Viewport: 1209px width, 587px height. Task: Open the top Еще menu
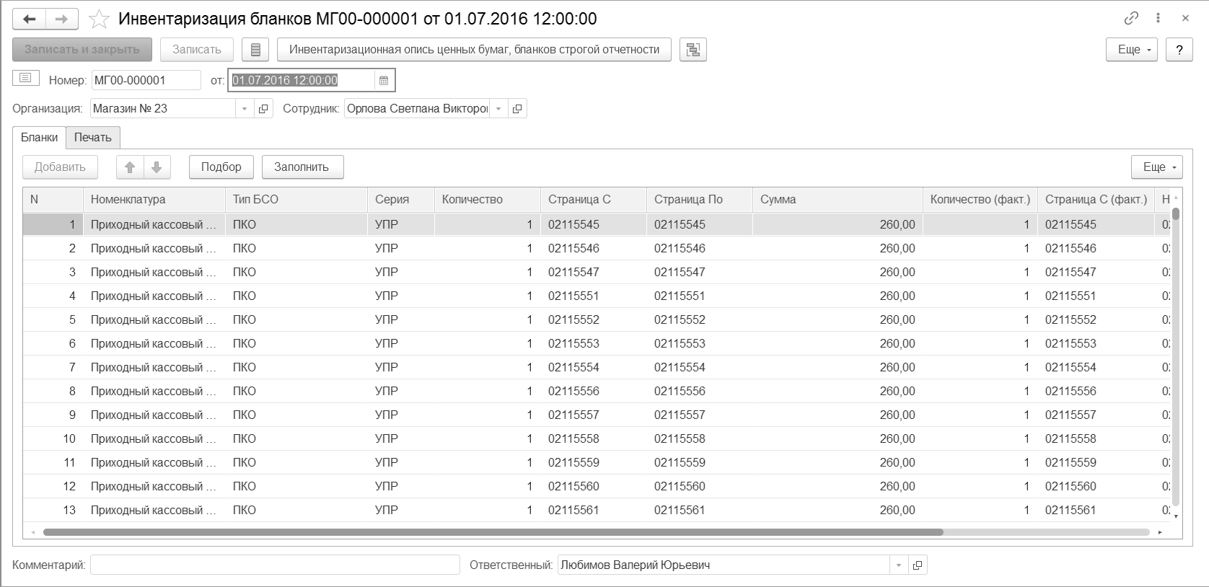click(x=1131, y=50)
